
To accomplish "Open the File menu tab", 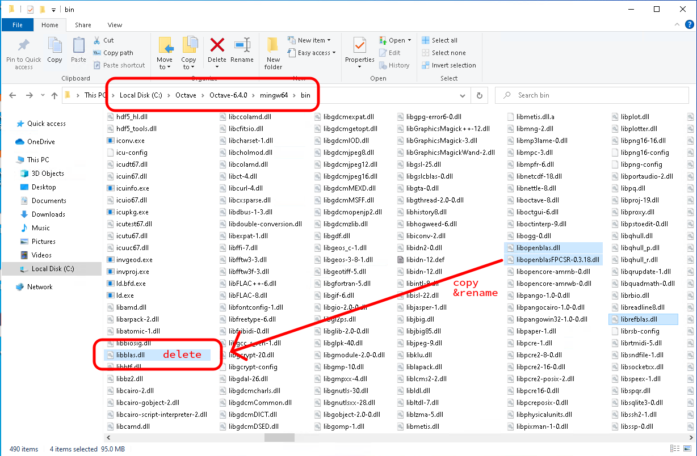I will (x=18, y=25).
